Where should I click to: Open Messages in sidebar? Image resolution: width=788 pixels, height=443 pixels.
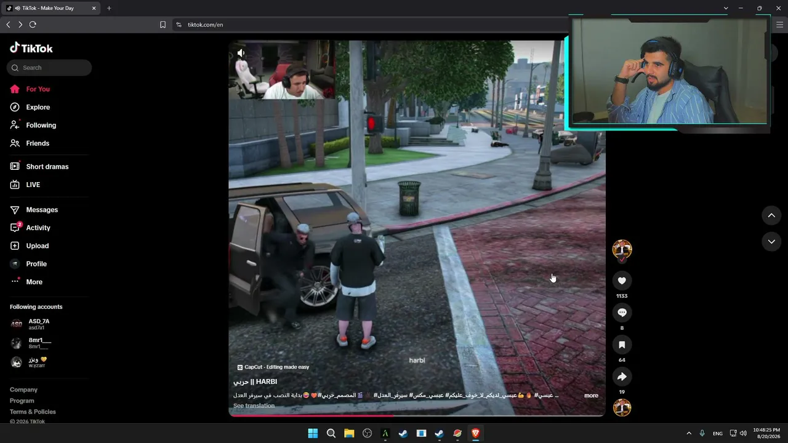coord(34,210)
